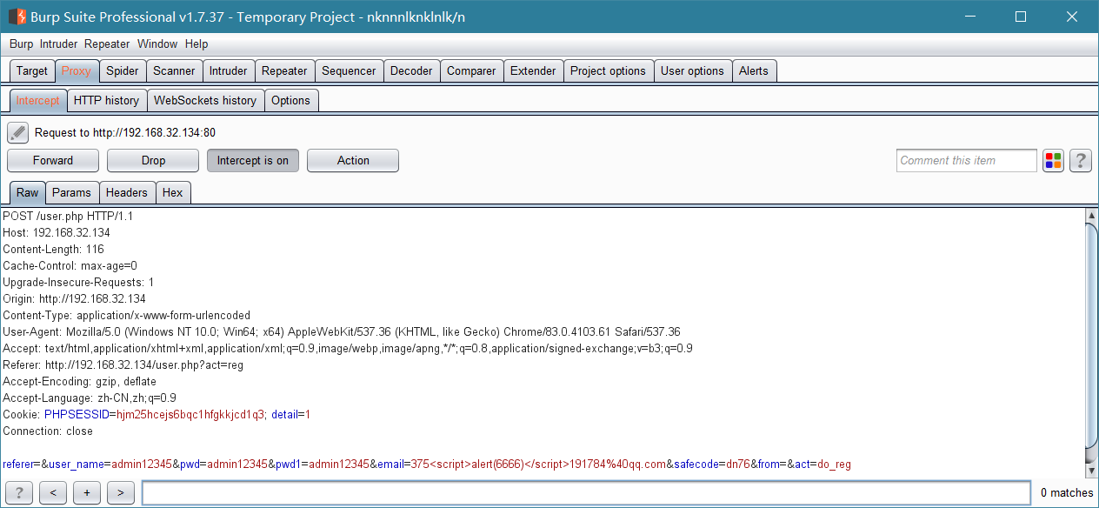1099x508 pixels.
Task: Switch to the Extender tab
Action: pos(533,70)
